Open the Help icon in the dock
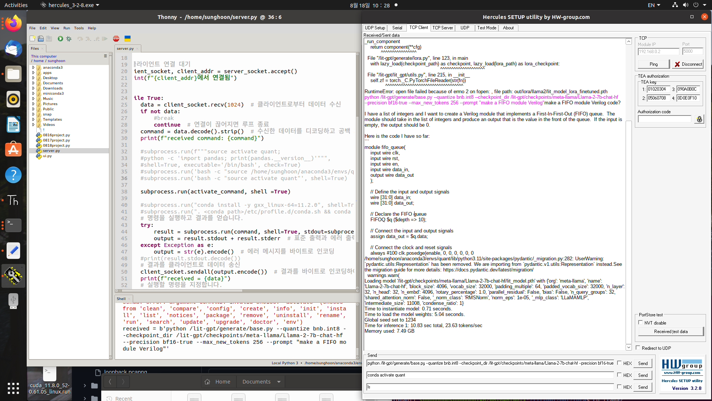 click(13, 175)
